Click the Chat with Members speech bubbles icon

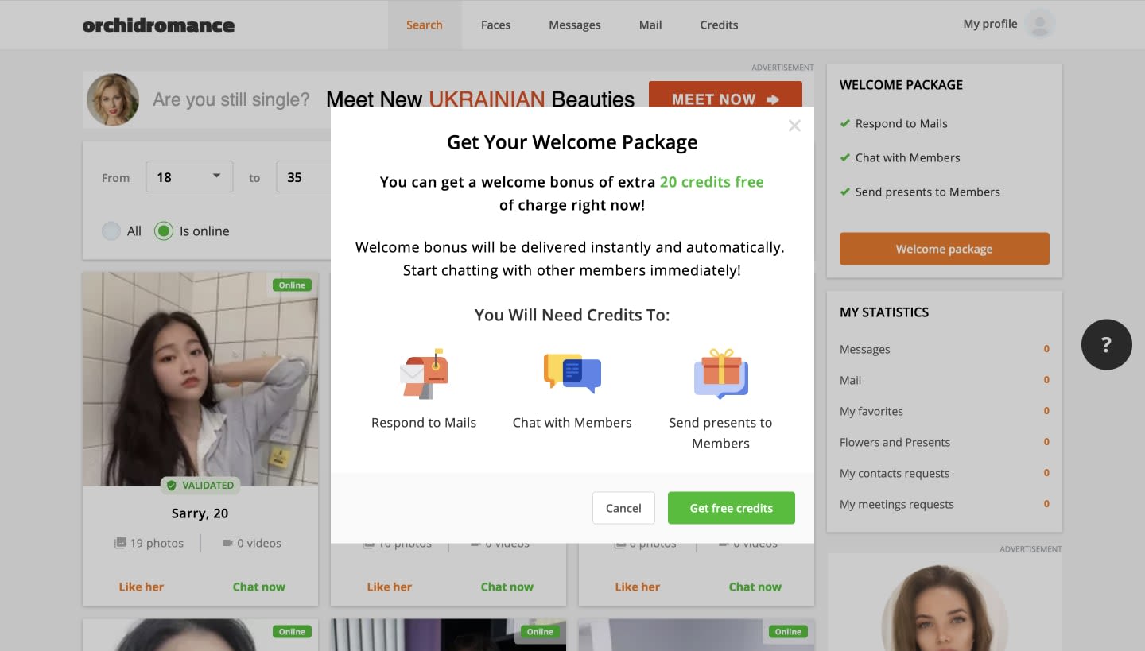click(572, 374)
